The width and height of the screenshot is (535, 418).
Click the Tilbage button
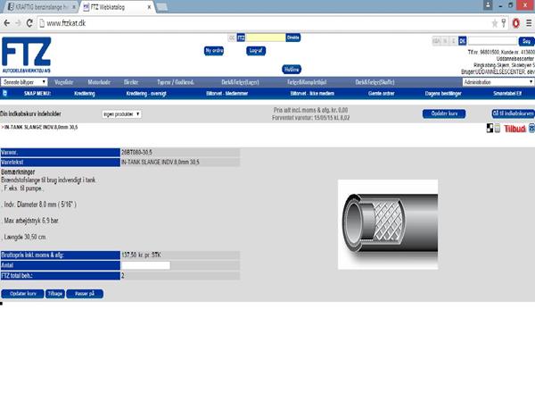(54, 293)
